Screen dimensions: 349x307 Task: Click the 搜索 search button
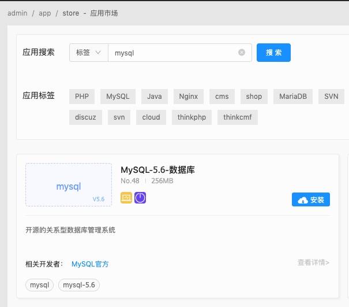273,53
